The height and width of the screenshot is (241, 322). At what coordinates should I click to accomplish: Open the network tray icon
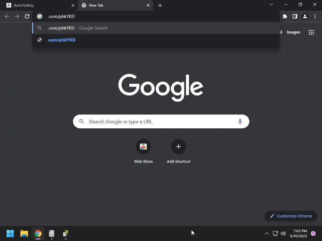(x=275, y=233)
